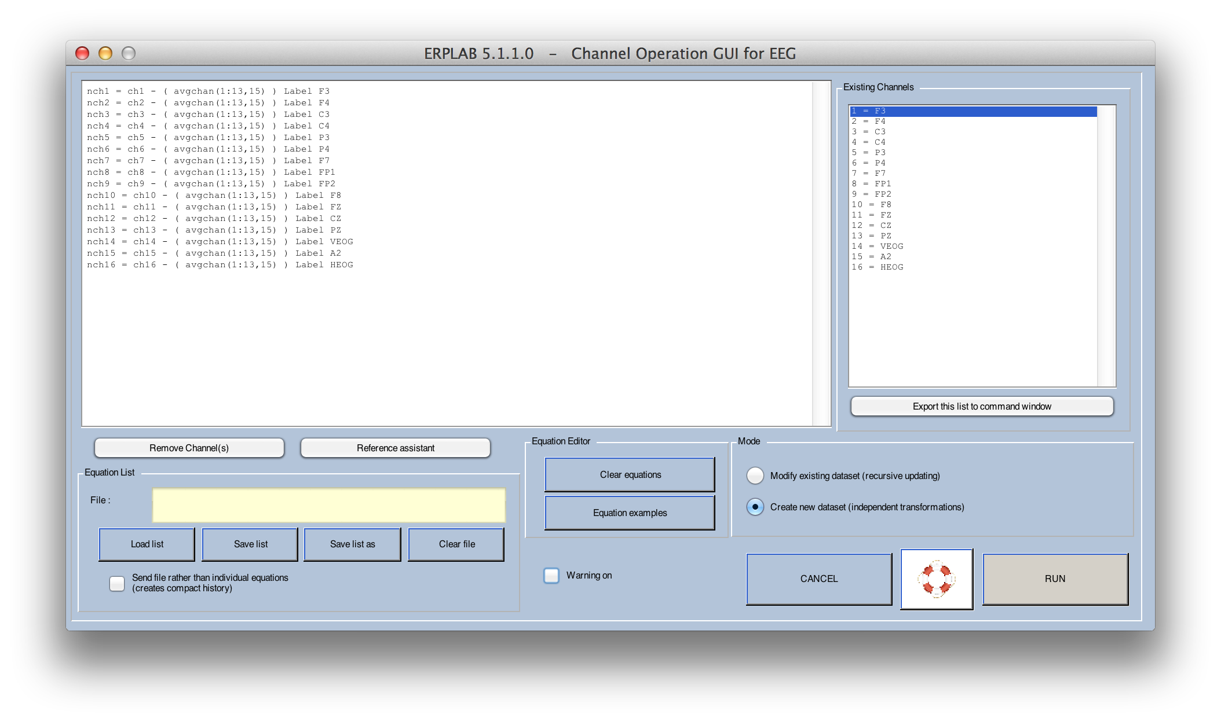Viewport: 1221px width, 722px height.
Task: Click equation line nch4 Label C4
Action: point(208,126)
